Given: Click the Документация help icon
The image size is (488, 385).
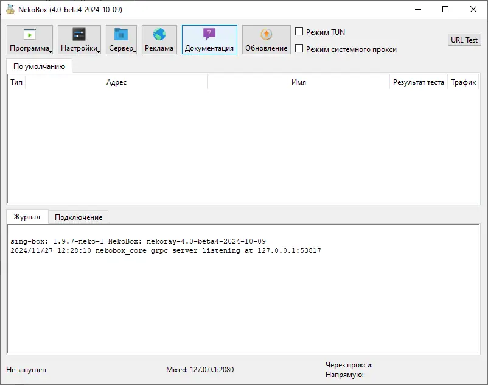Looking at the screenshot, I should point(209,37).
